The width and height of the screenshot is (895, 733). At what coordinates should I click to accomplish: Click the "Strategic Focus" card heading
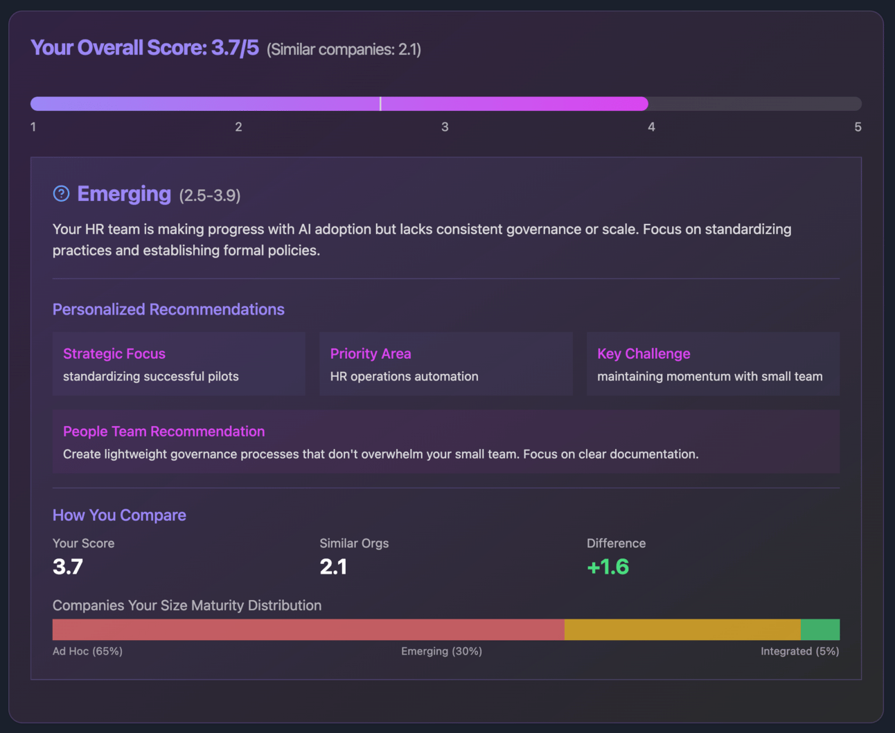(x=114, y=353)
